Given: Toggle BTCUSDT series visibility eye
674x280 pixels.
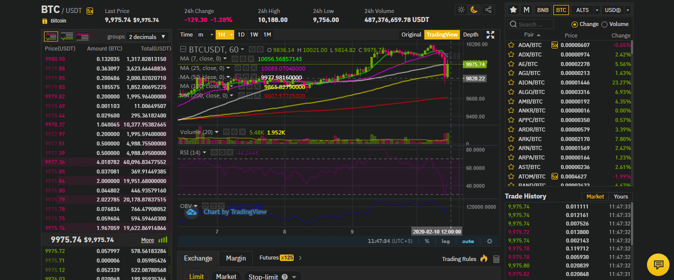Looking at the screenshot, I should tap(253, 49).
